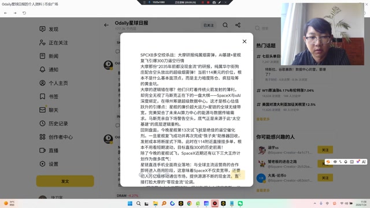This screenshot has height=208, width=370.
Task: Click the yellow 发文 post button
Action: [65, 181]
